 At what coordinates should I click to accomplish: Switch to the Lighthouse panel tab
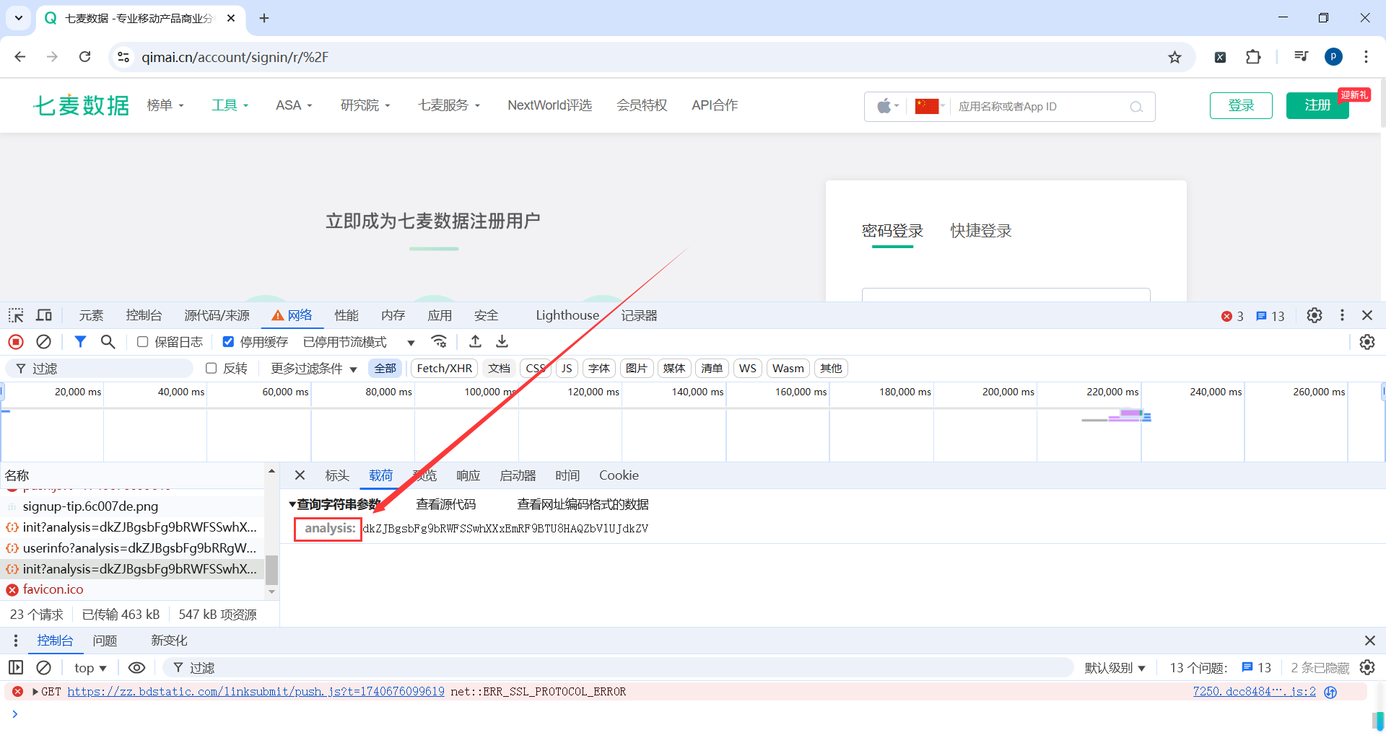pos(567,315)
